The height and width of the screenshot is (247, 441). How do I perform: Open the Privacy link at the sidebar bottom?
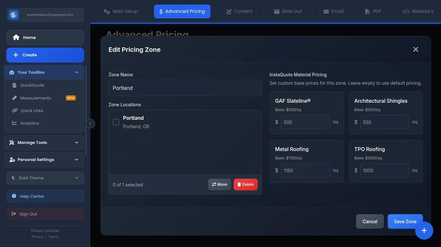37,237
